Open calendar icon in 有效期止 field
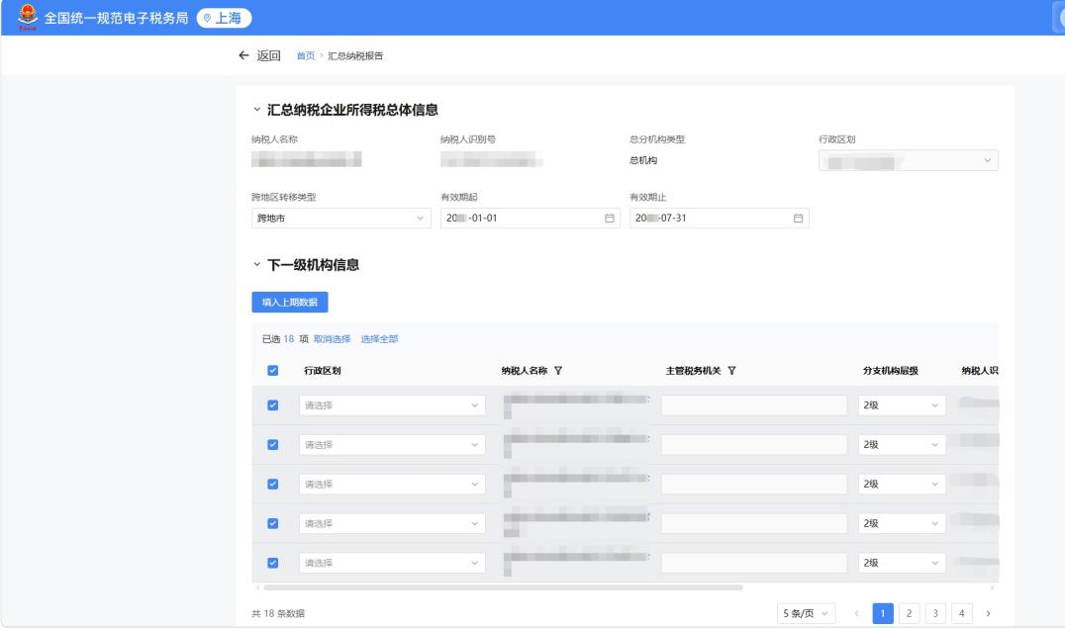This screenshot has height=629, width=1065. pyautogui.click(x=798, y=218)
